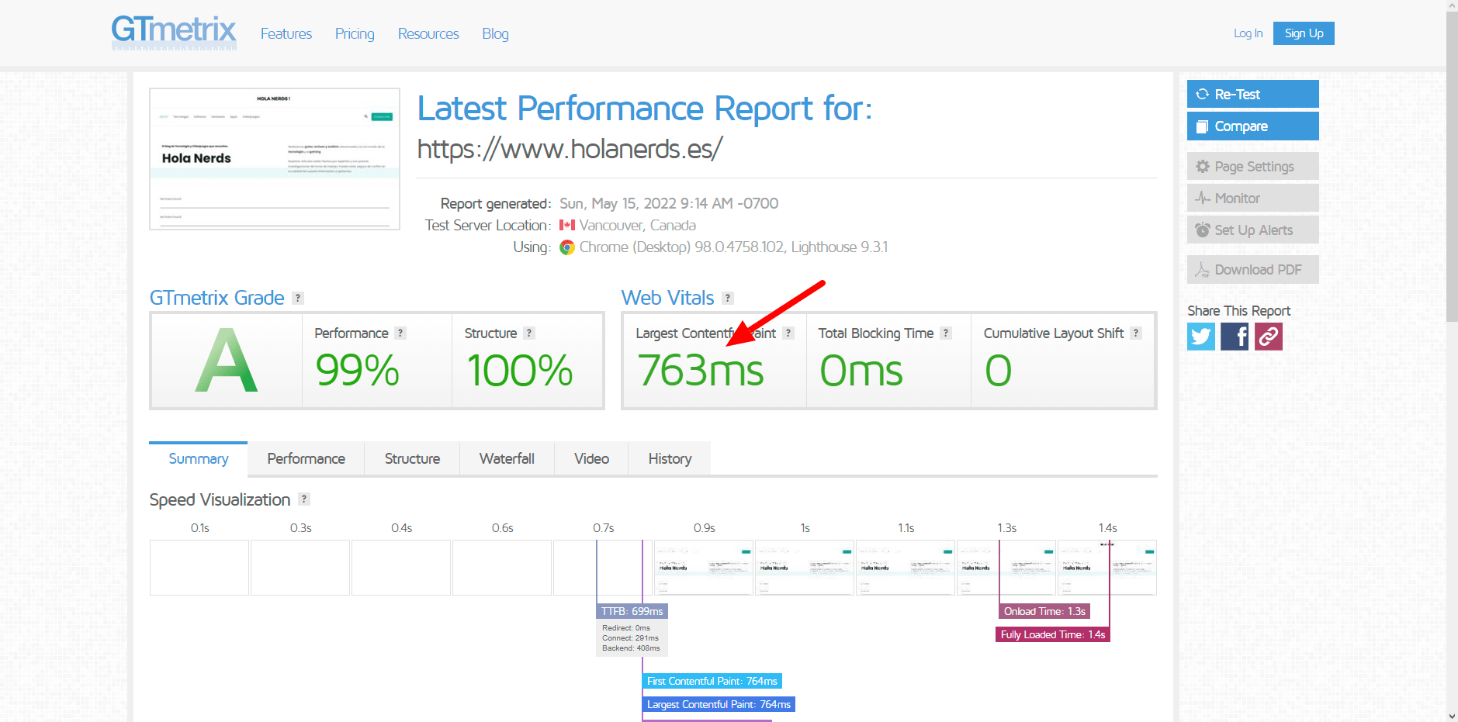Click the Chrome browser icon
The image size is (1458, 722).
point(567,247)
